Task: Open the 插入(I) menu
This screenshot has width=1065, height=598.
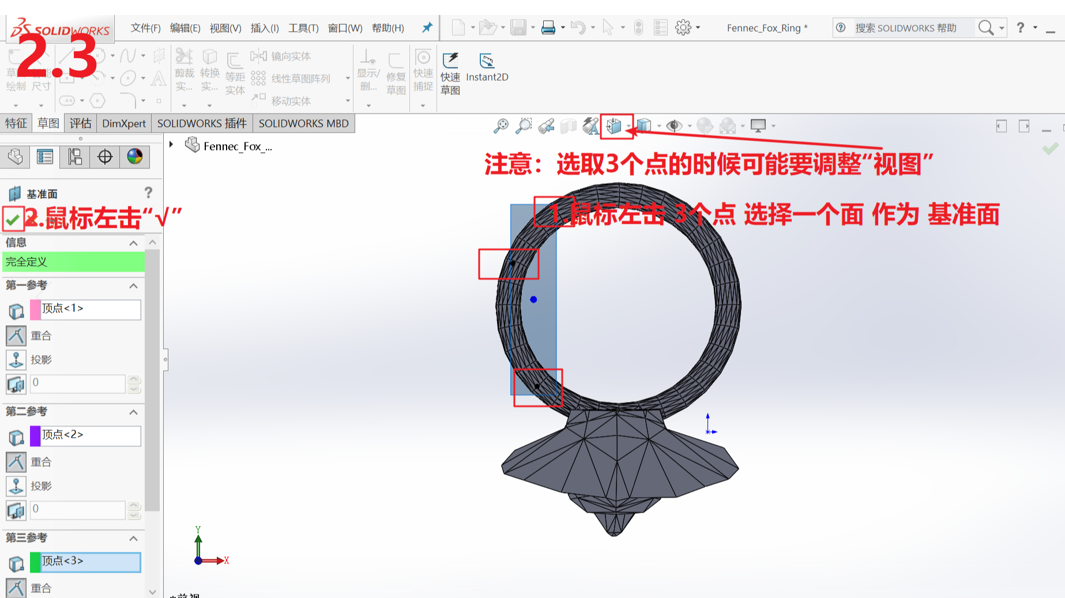Action: coord(264,28)
